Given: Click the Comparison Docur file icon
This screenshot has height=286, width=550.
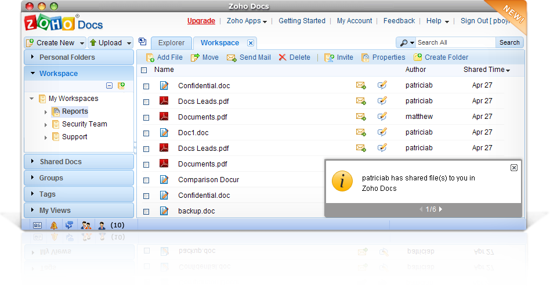Looking at the screenshot, I should point(164,179).
